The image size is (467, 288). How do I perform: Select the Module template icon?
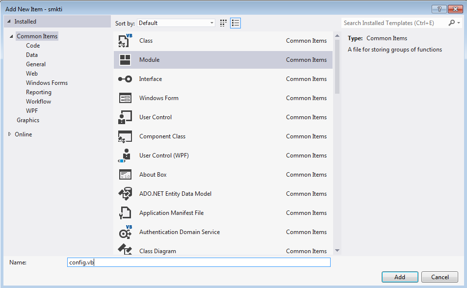point(125,59)
